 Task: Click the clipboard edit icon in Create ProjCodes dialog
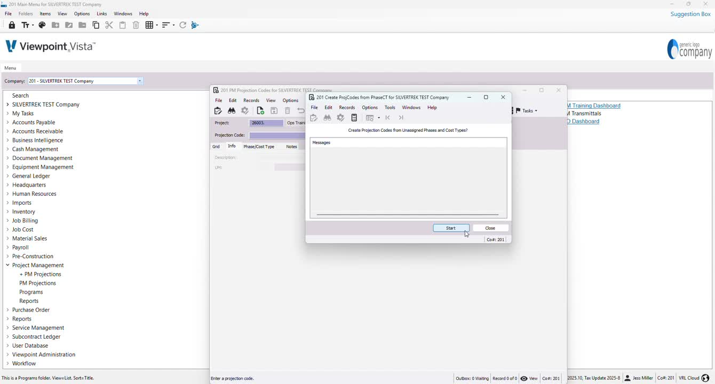coord(314,118)
